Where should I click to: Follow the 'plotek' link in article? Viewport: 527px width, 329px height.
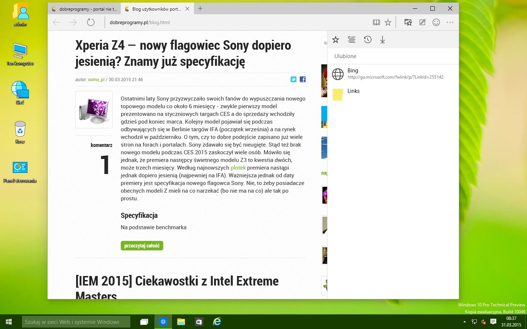click(x=238, y=168)
